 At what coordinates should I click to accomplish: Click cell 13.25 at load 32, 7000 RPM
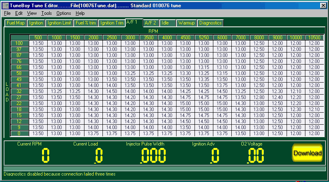(241, 92)
